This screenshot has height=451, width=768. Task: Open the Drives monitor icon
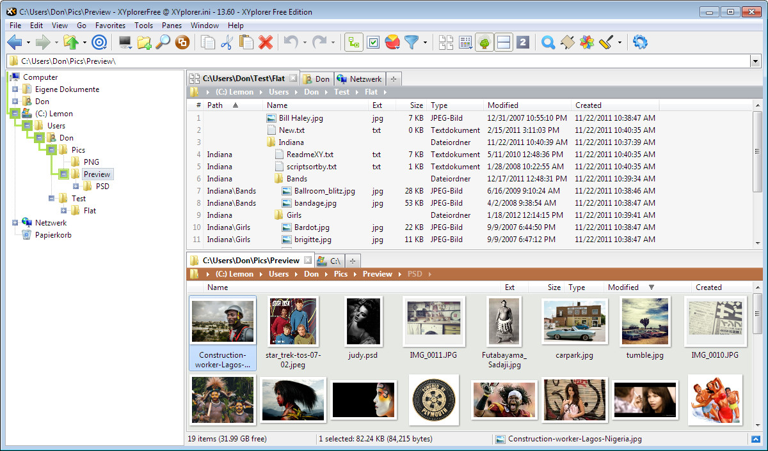[x=125, y=43]
